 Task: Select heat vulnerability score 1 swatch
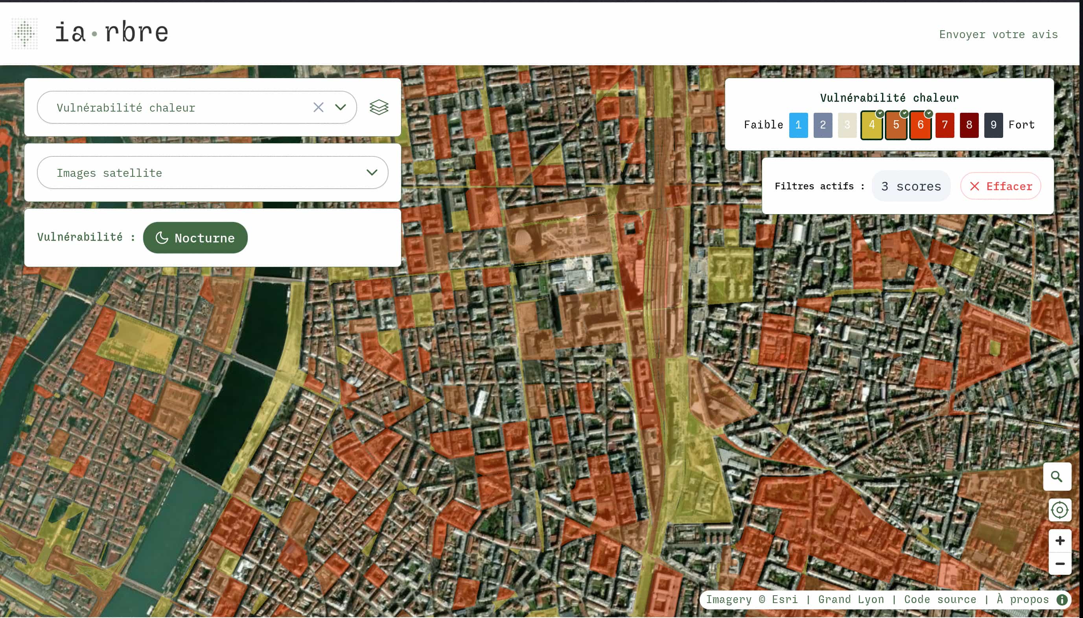(798, 125)
